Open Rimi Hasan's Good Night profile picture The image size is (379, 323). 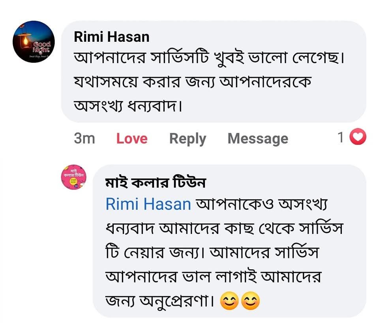click(34, 41)
